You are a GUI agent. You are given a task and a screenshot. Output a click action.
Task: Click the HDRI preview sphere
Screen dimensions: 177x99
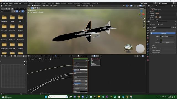128,48
